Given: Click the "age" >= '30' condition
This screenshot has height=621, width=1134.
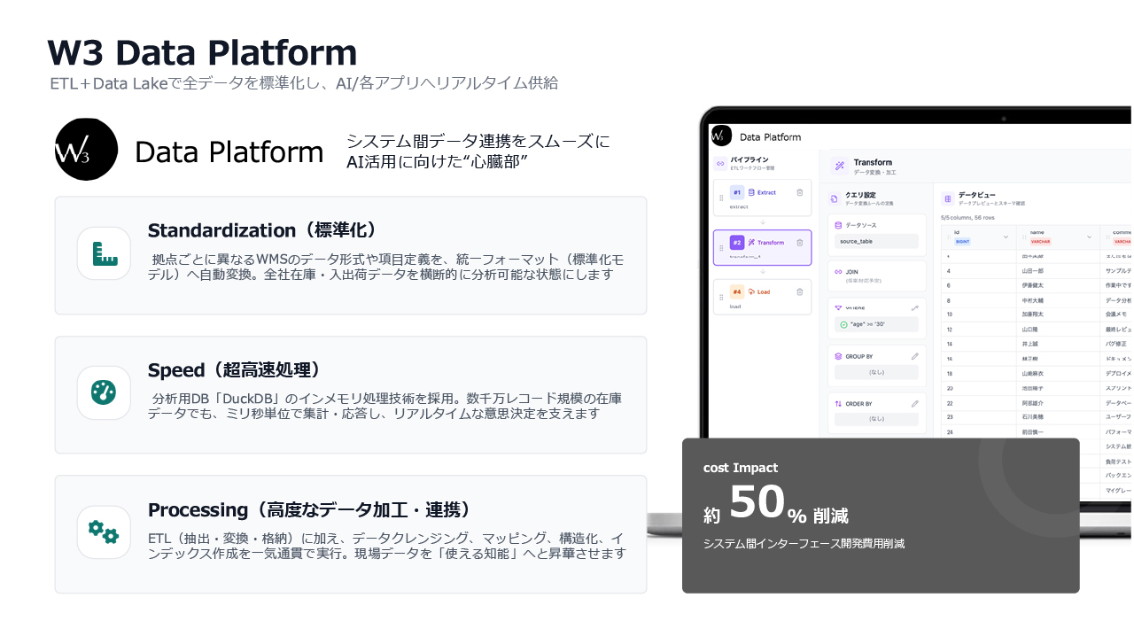Looking at the screenshot, I should tap(876, 324).
